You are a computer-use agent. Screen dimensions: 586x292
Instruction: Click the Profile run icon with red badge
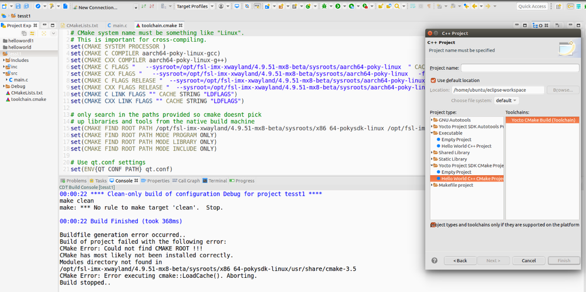[365, 6]
